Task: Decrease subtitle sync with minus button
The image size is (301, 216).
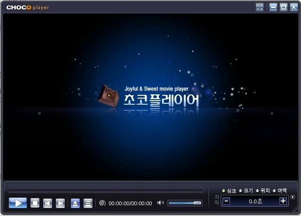Action: [226, 201]
